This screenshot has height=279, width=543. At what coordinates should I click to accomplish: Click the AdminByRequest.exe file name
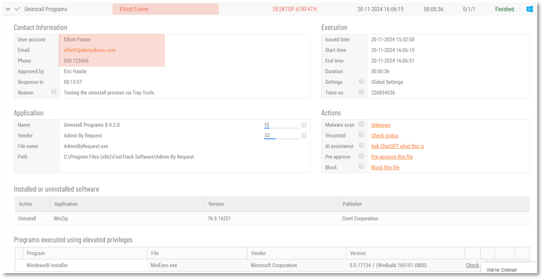(86, 146)
